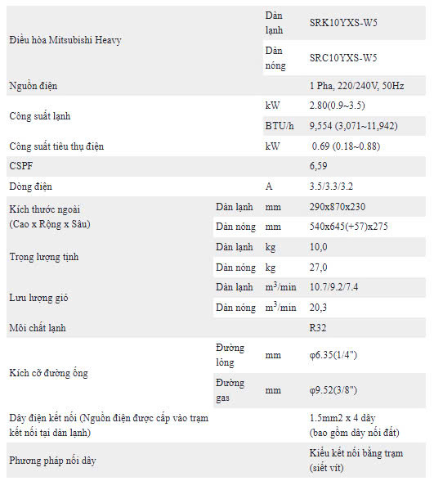434x481 pixels.
Task: Select the Lưu lượng gió label
Action: pos(38,298)
